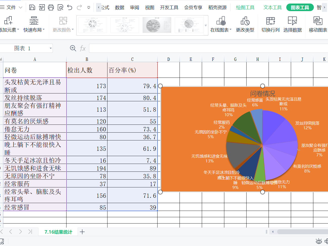Click the 移动图表 move chart icon
This screenshot has height=246, width=328.
pos(318,25)
